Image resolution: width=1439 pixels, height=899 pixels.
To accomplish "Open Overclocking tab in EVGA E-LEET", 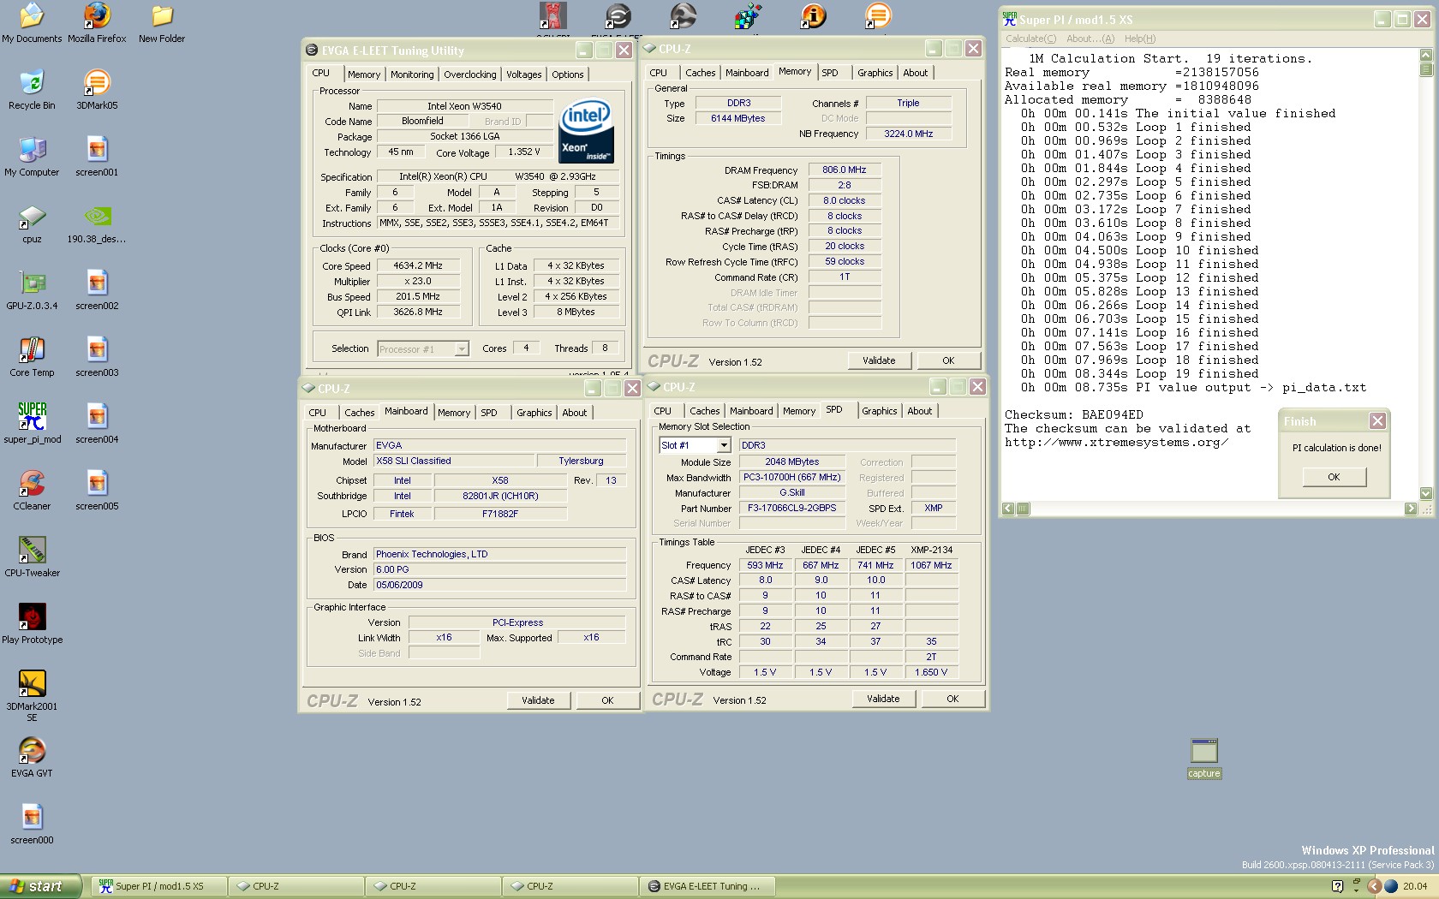I will pyautogui.click(x=469, y=74).
